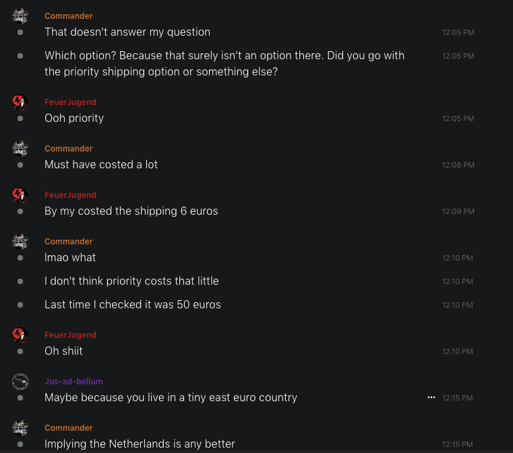Click the 12:08 PM timestamp
The height and width of the screenshot is (453, 513).
tap(458, 166)
